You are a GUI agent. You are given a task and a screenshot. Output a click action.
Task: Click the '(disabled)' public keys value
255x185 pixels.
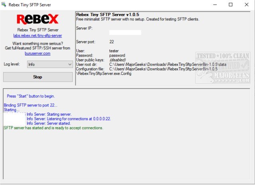click(118, 60)
